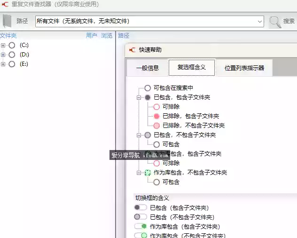
Task: Select the 已排除，不包含子文件夹 text row
Action: (194, 126)
